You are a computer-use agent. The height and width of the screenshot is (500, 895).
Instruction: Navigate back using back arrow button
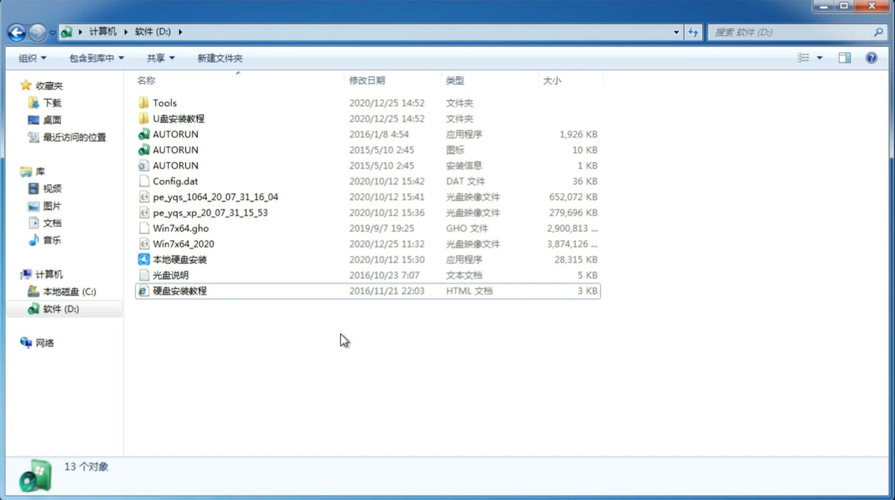click(x=17, y=31)
